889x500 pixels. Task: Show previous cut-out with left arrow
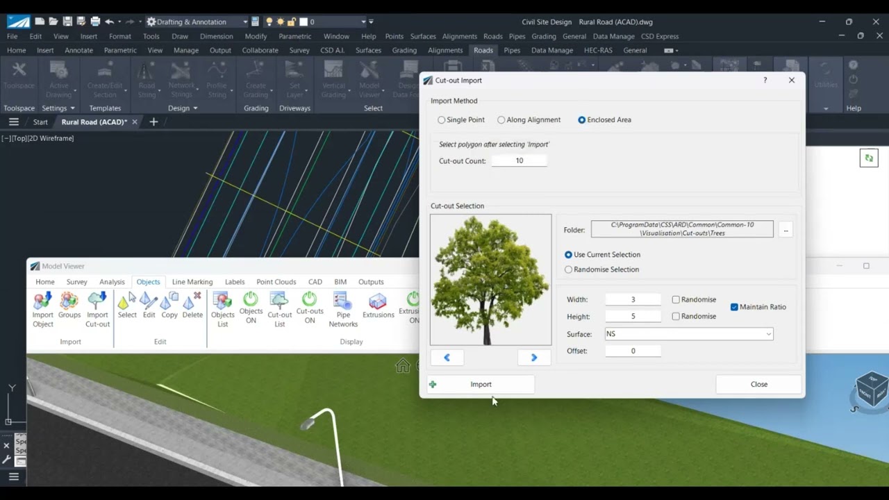click(447, 358)
